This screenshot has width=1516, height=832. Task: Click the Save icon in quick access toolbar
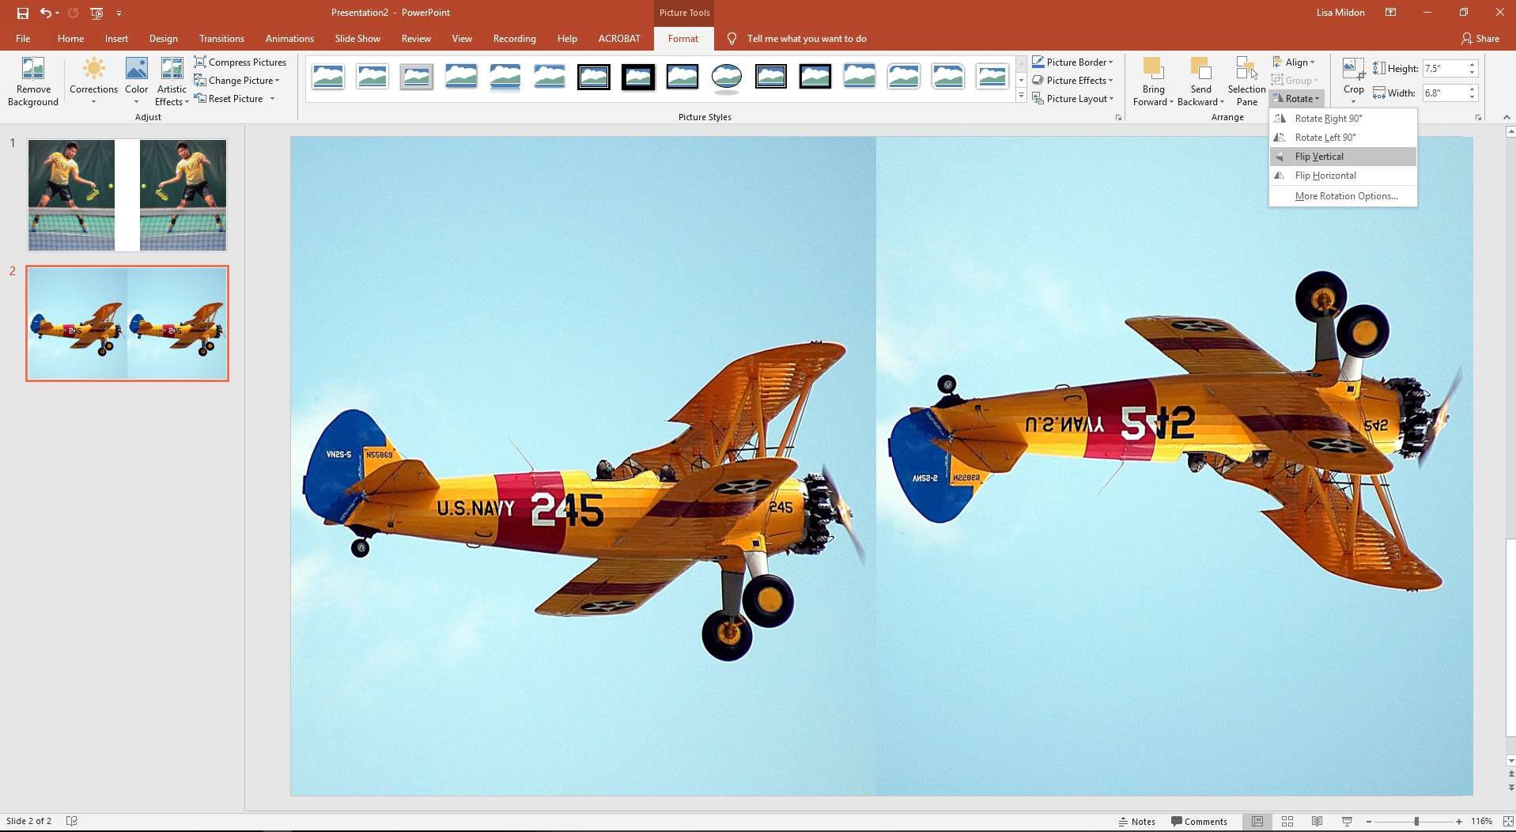point(22,13)
